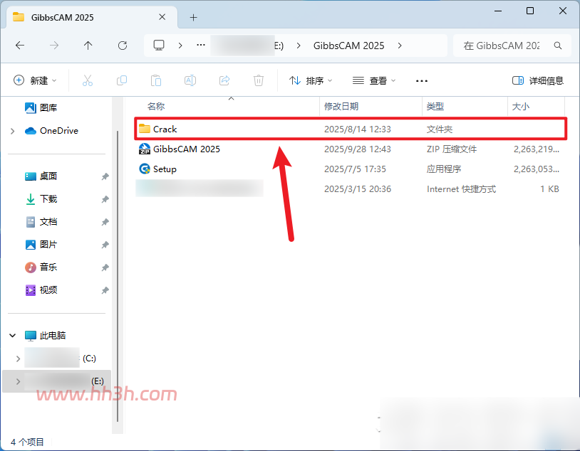Click the navigation pane scrollbar
This screenshot has height=451, width=580.
click(x=118, y=276)
